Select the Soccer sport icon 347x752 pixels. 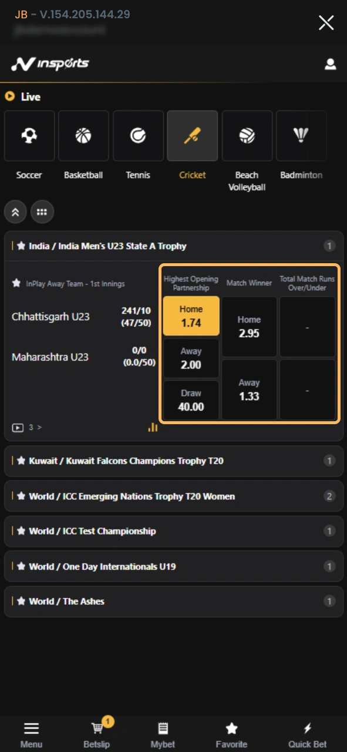[29, 136]
